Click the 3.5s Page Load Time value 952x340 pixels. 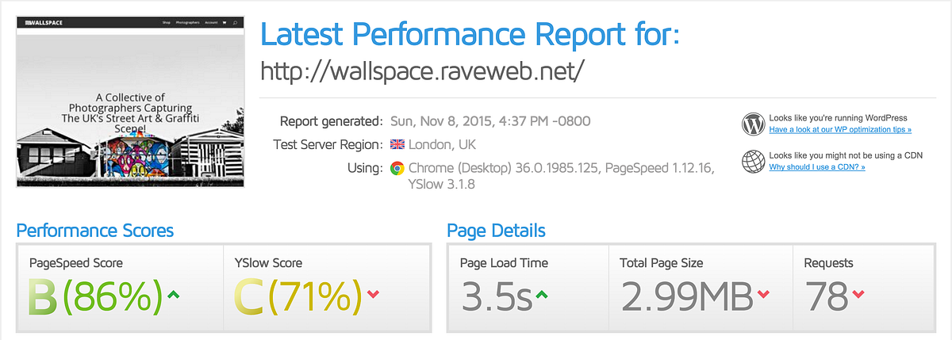[x=496, y=296]
